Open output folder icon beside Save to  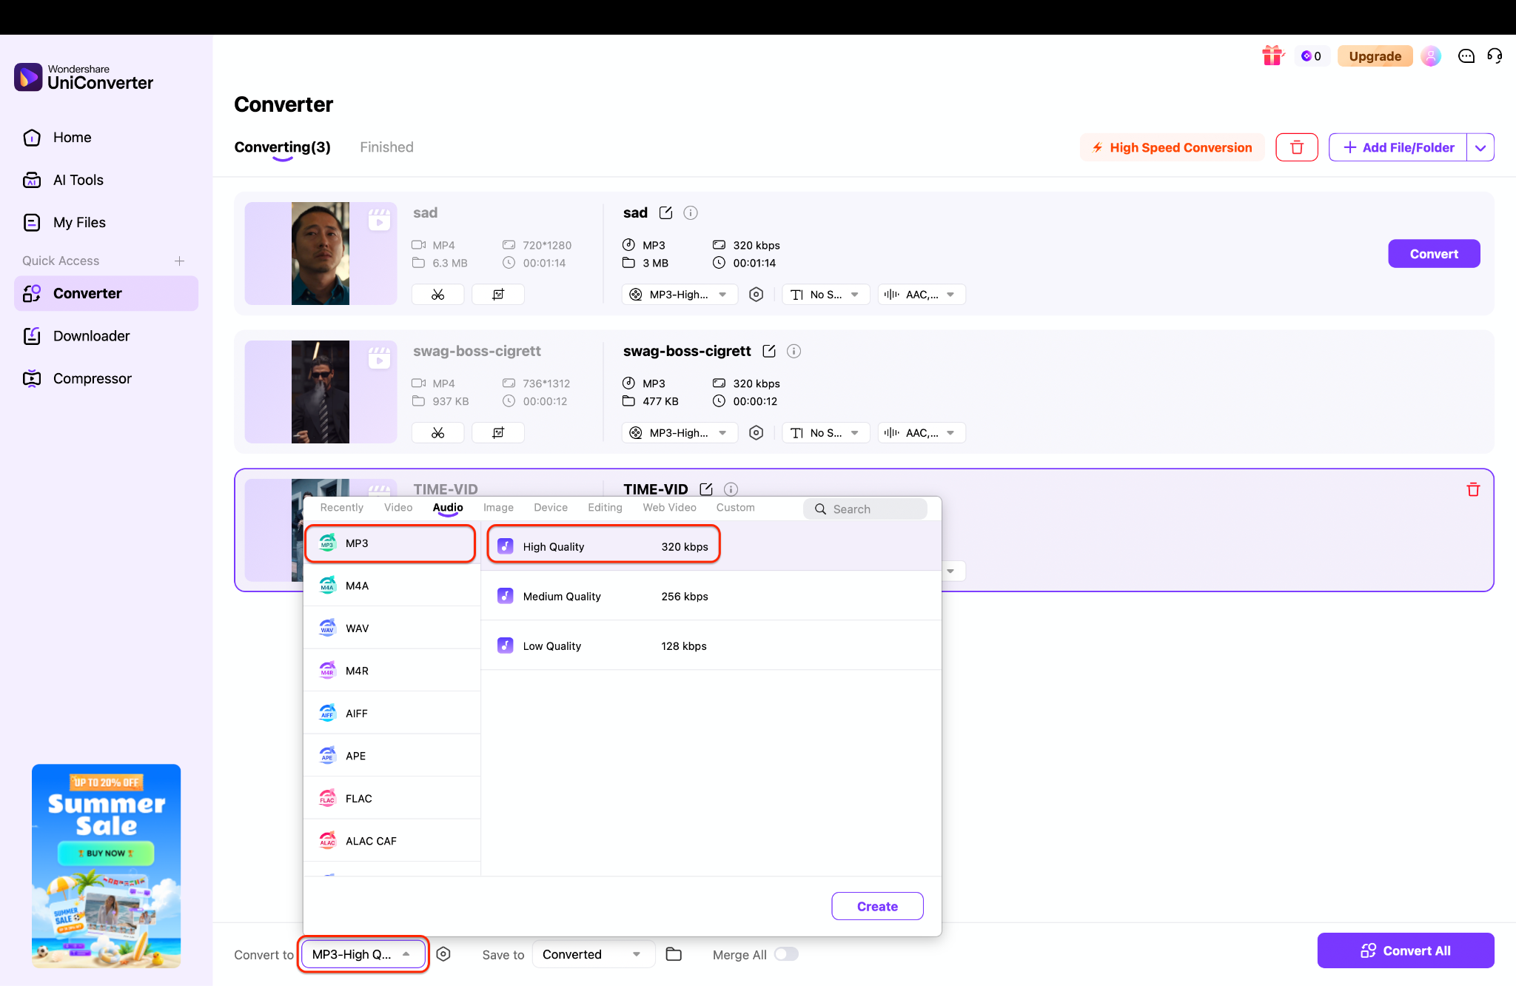(674, 954)
